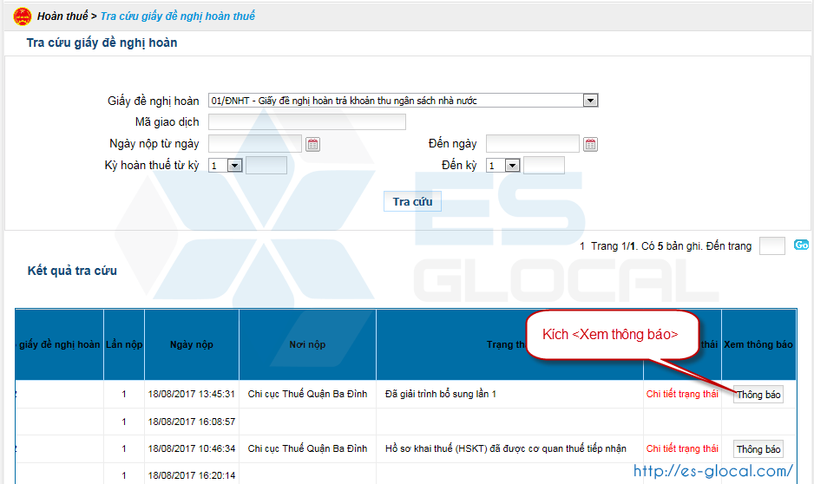Expand the Giấy đề nghị hoàn dropdown
The width and height of the screenshot is (814, 484).
coord(590,100)
